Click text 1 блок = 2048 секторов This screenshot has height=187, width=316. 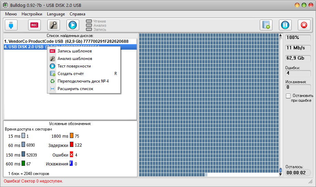(28, 174)
